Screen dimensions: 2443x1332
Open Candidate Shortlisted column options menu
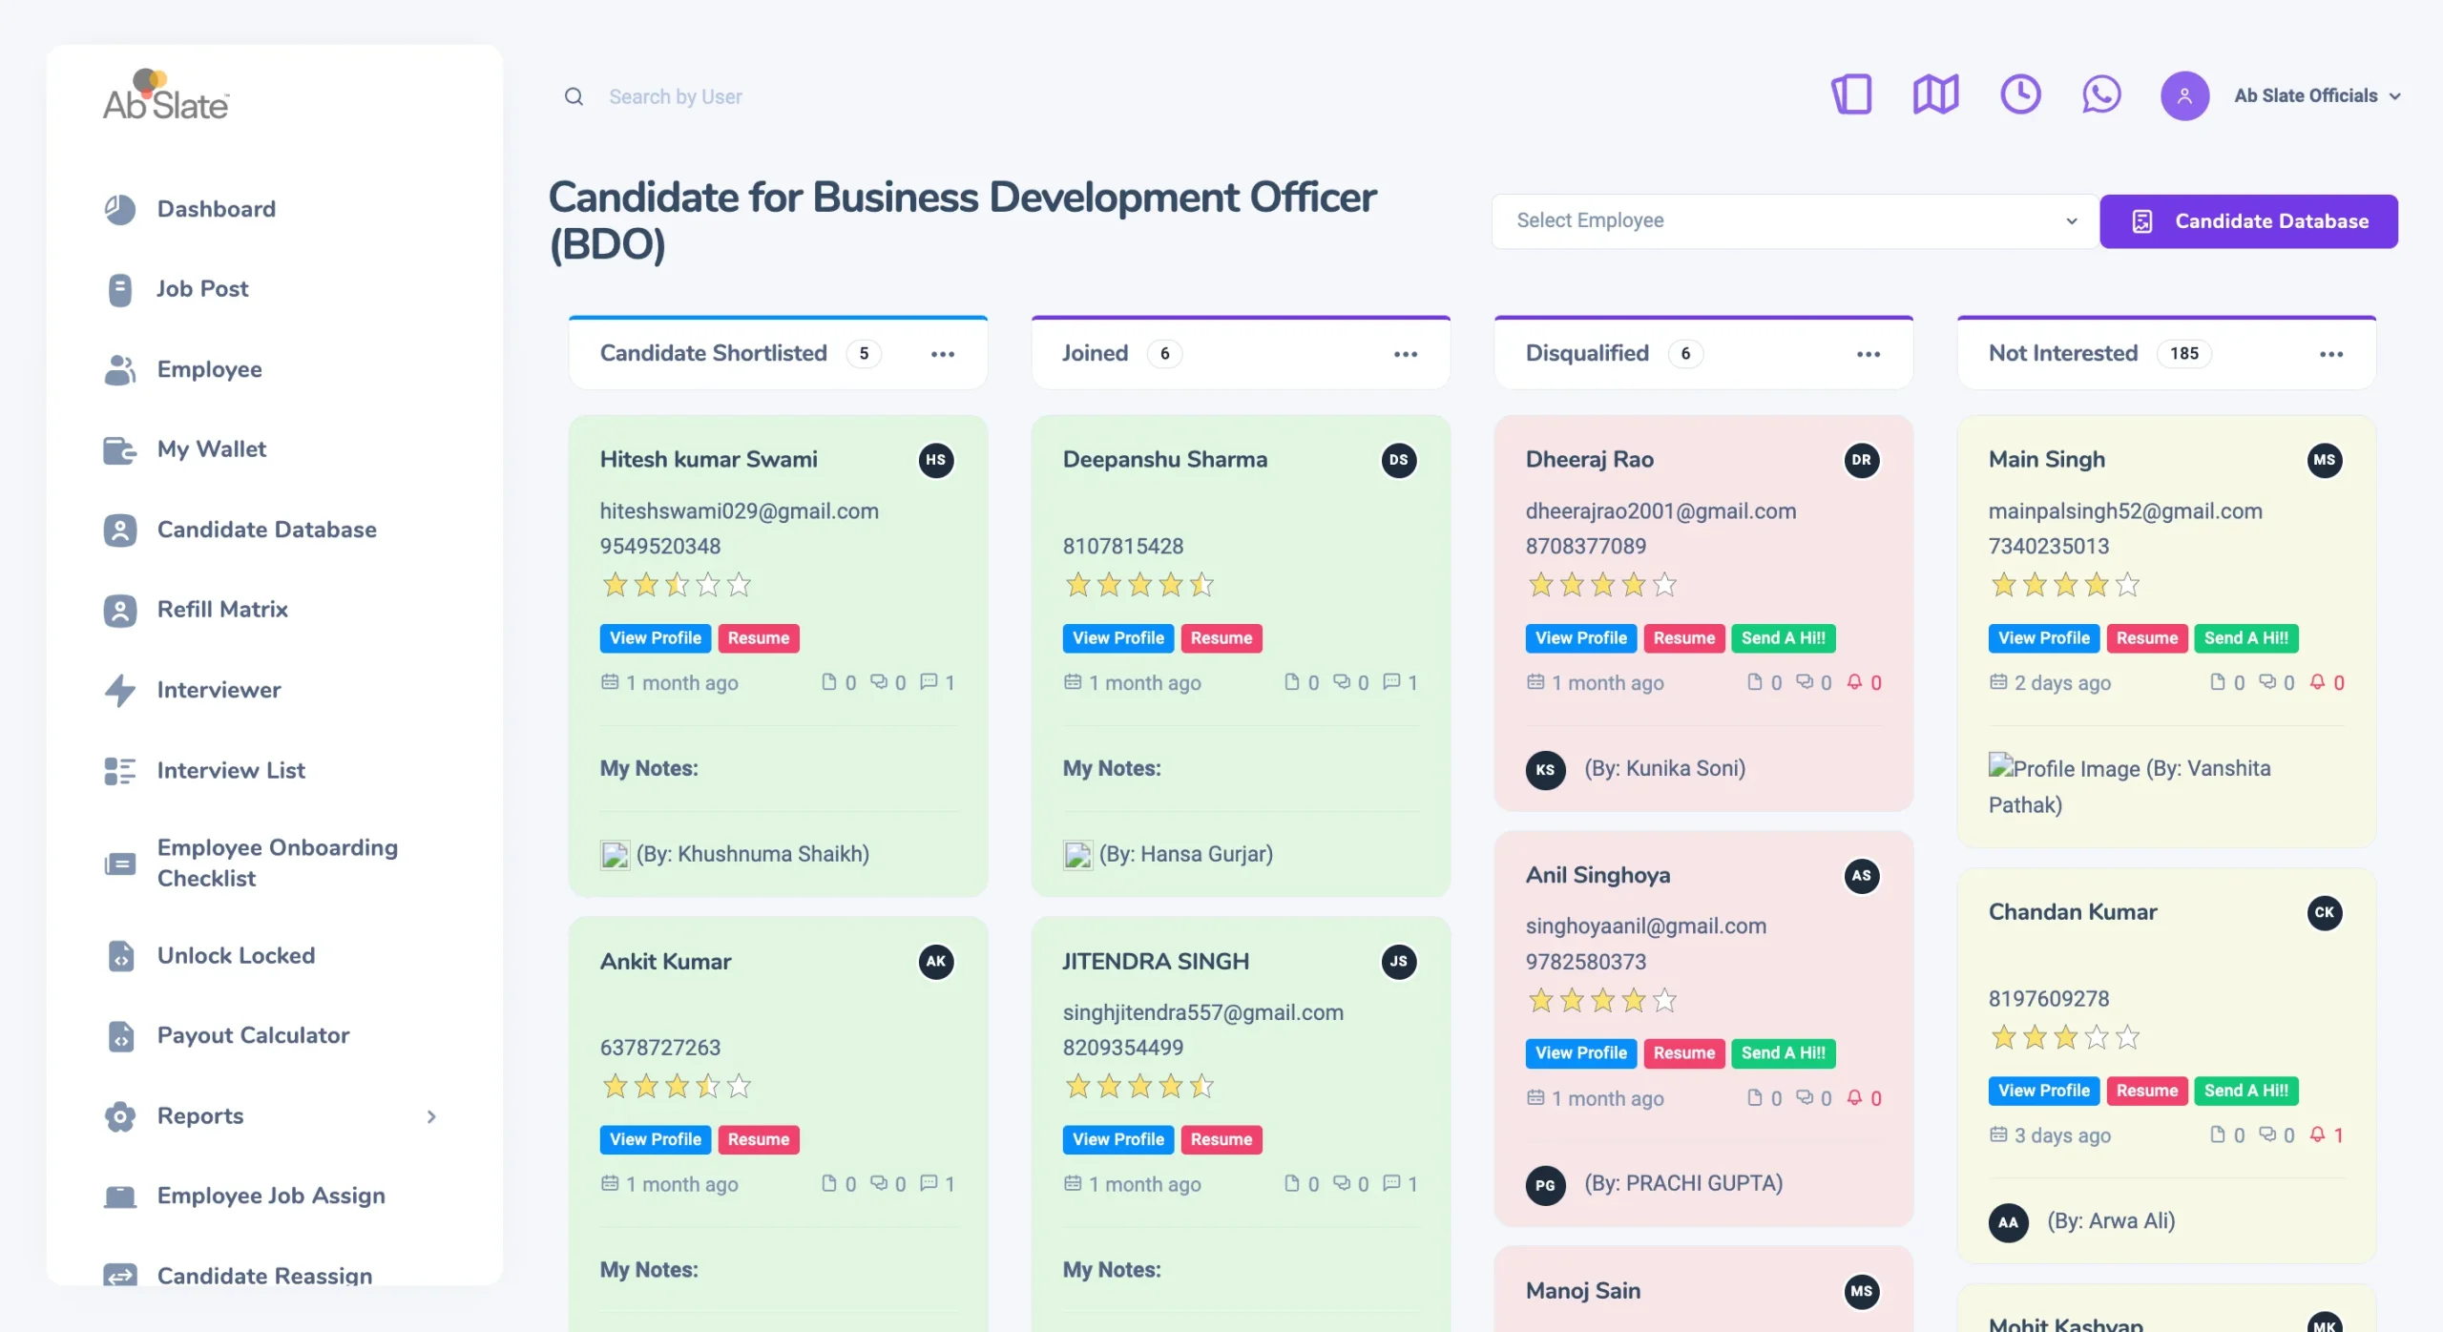[x=942, y=354]
